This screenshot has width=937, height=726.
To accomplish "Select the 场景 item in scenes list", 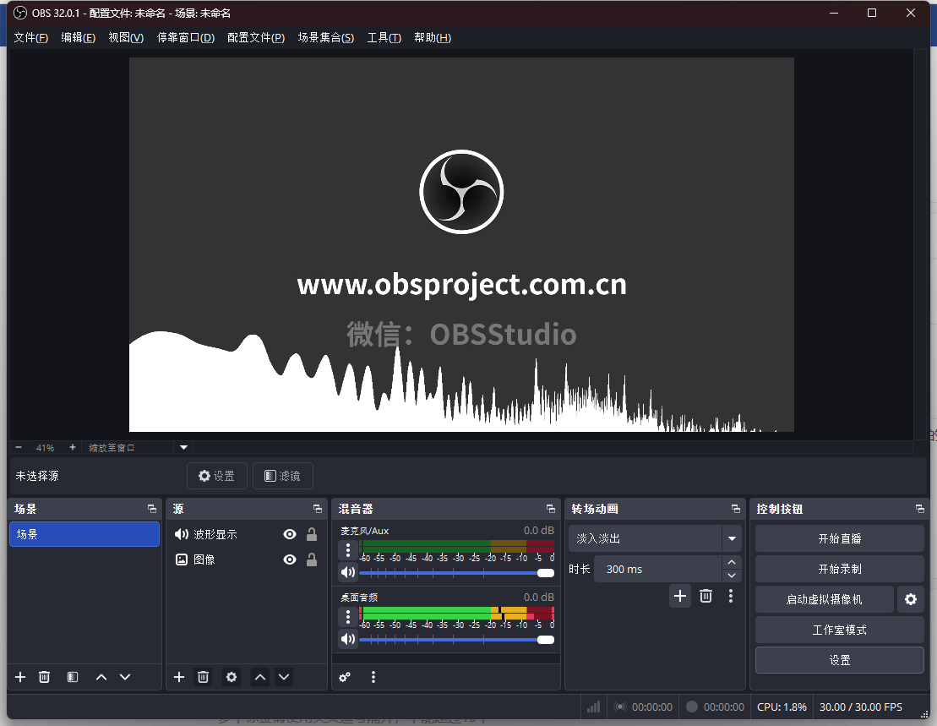I will (x=84, y=534).
